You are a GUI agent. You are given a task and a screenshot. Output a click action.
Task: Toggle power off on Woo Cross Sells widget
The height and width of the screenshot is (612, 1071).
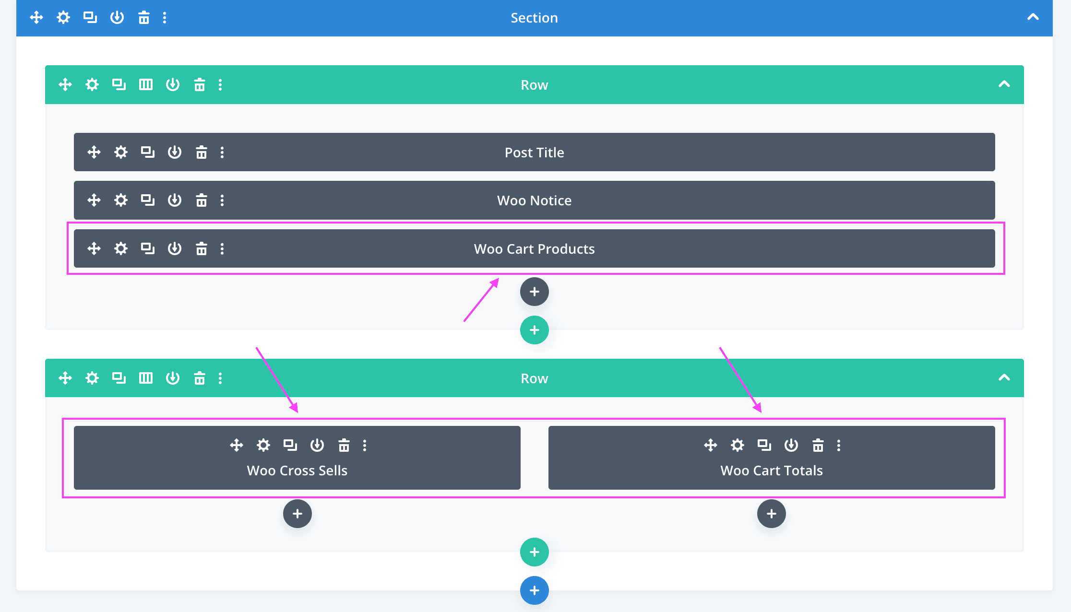pos(316,444)
